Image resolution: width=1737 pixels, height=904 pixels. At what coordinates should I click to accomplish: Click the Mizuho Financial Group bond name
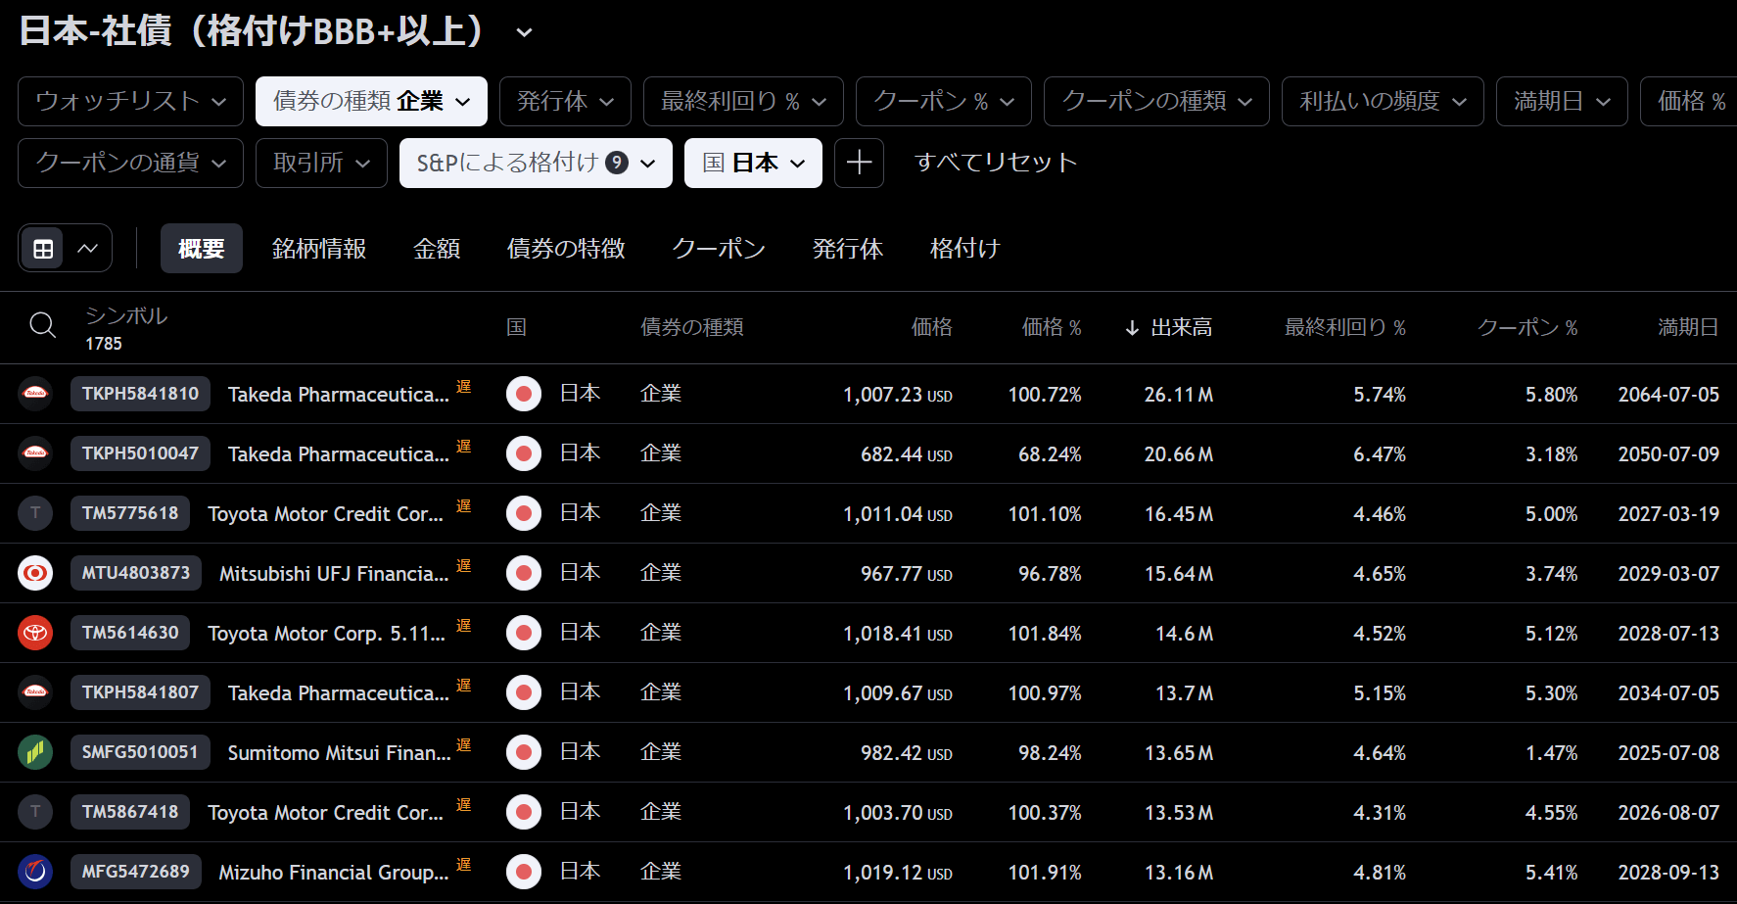point(334,873)
